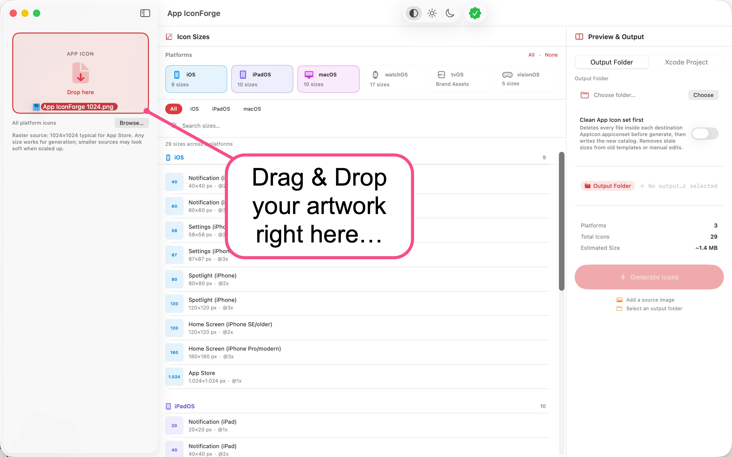Switch to light appearance sun icon
This screenshot has width=732, height=457.
[432, 13]
